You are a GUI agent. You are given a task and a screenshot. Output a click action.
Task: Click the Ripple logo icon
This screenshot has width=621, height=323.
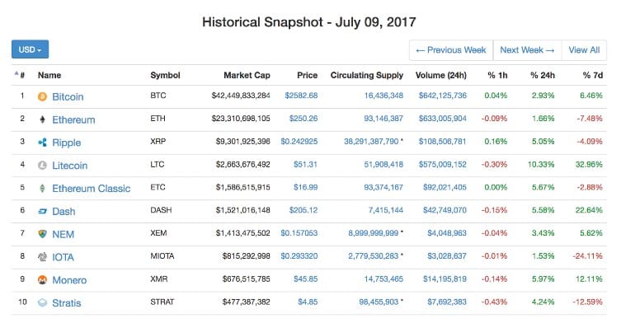coord(42,143)
